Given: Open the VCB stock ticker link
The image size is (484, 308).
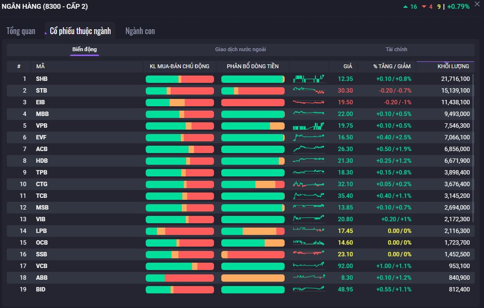Looking at the screenshot, I should tap(42, 266).
